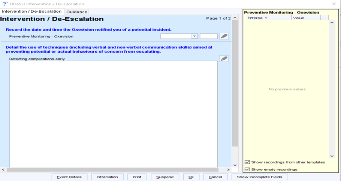Open the Oxevision date dropdown arrow

click(x=194, y=36)
